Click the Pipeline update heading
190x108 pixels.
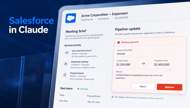[x=128, y=29]
